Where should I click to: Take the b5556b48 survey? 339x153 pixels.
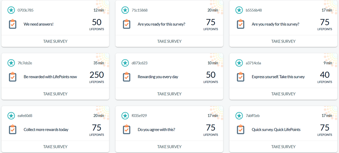[283, 41]
